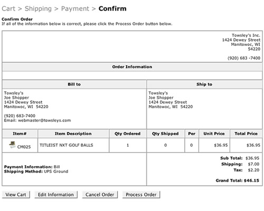This screenshot has height=211, width=264.
Task: Submit using the Process Order button
Action: tap(141, 195)
